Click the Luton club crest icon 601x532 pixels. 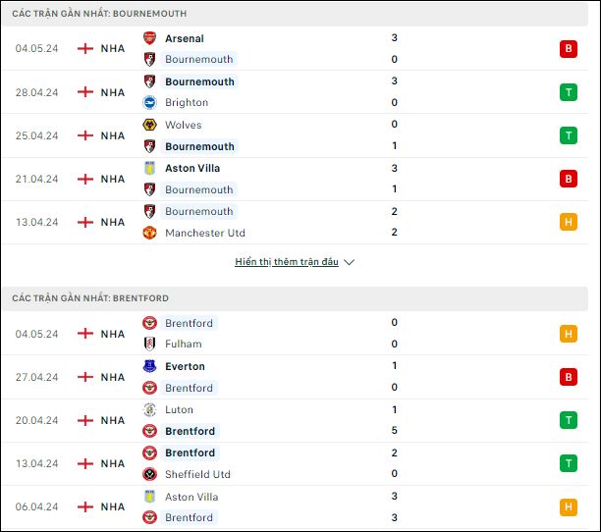tap(149, 409)
